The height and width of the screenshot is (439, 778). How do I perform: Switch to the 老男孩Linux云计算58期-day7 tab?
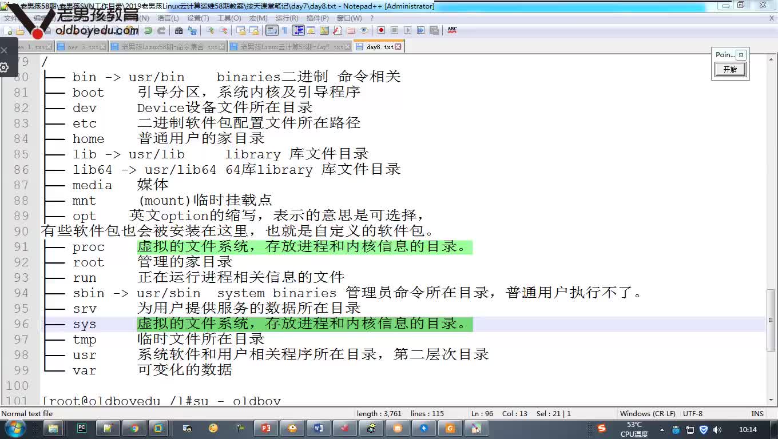(289, 47)
